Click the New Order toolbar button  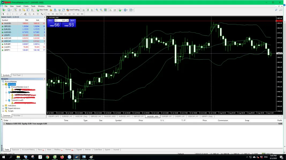click(x=42, y=10)
